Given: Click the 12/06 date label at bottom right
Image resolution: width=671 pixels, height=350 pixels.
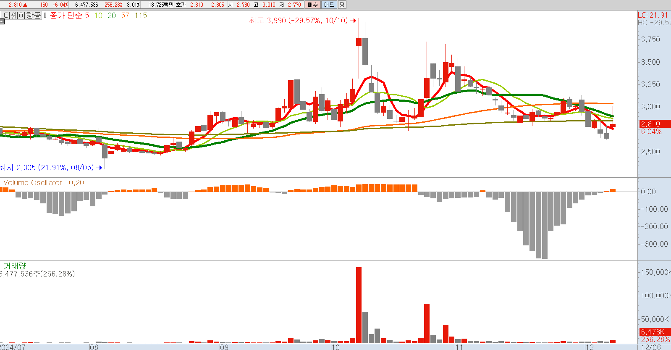Looking at the screenshot, I should pos(651,347).
